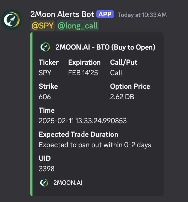Click "Expected to pan out within 0-2 days" text
The height and width of the screenshot is (202, 188).
tap(95, 145)
